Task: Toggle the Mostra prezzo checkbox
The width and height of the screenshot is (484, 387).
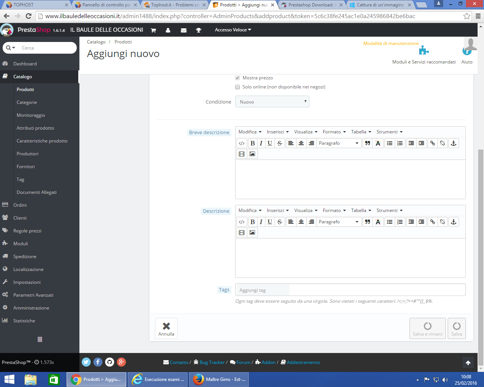Action: [x=237, y=78]
